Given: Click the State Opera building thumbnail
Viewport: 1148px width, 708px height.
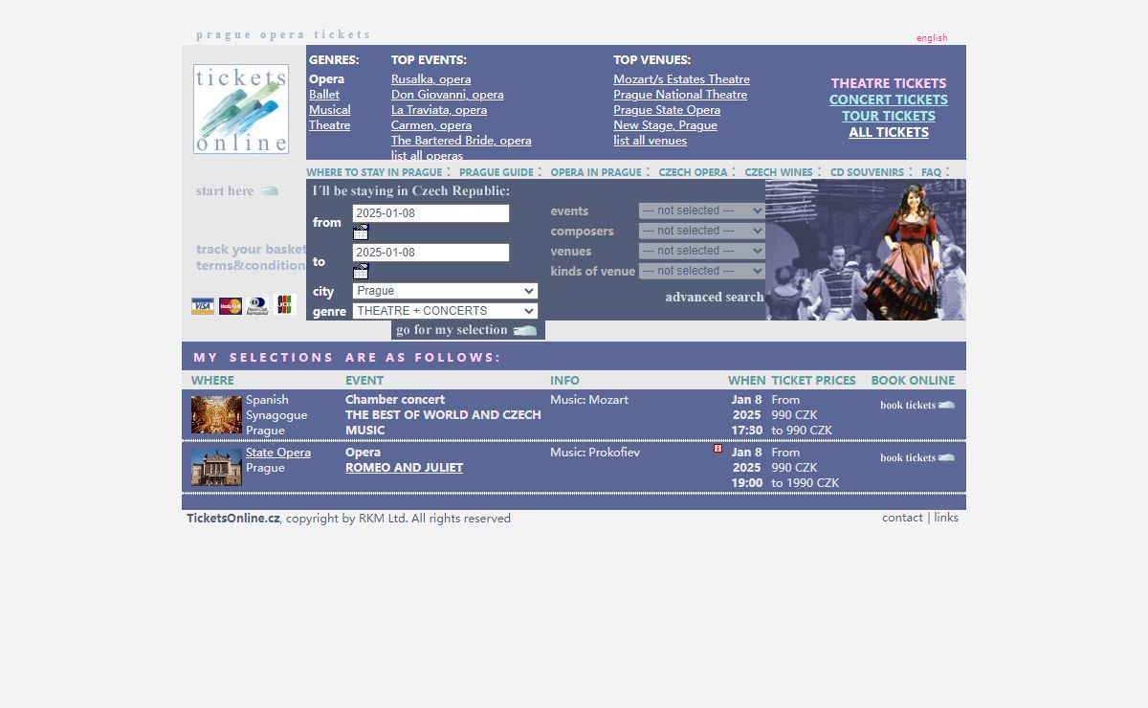Looking at the screenshot, I should click(x=216, y=468).
